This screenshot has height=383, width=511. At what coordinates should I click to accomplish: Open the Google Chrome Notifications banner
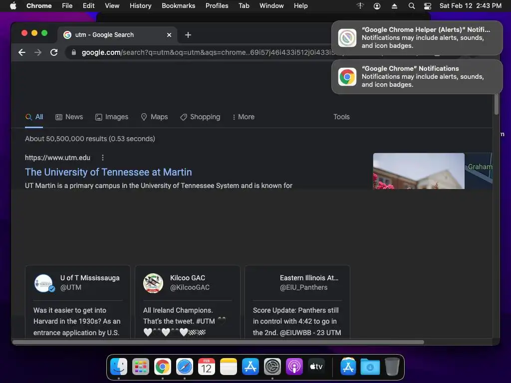[417, 77]
